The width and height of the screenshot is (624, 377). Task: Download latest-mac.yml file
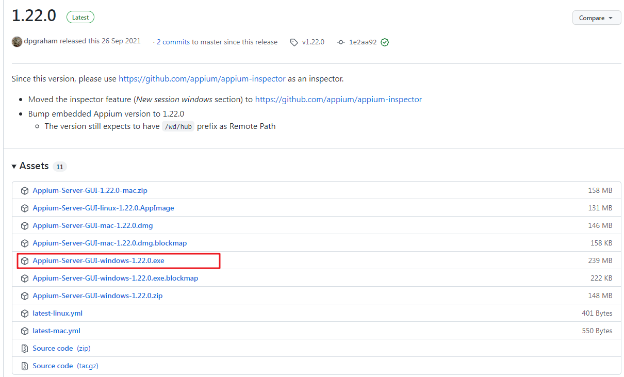click(56, 331)
